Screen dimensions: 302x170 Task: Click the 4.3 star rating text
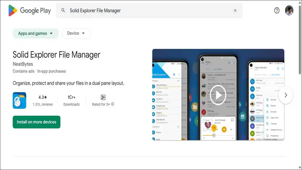[x=43, y=97]
